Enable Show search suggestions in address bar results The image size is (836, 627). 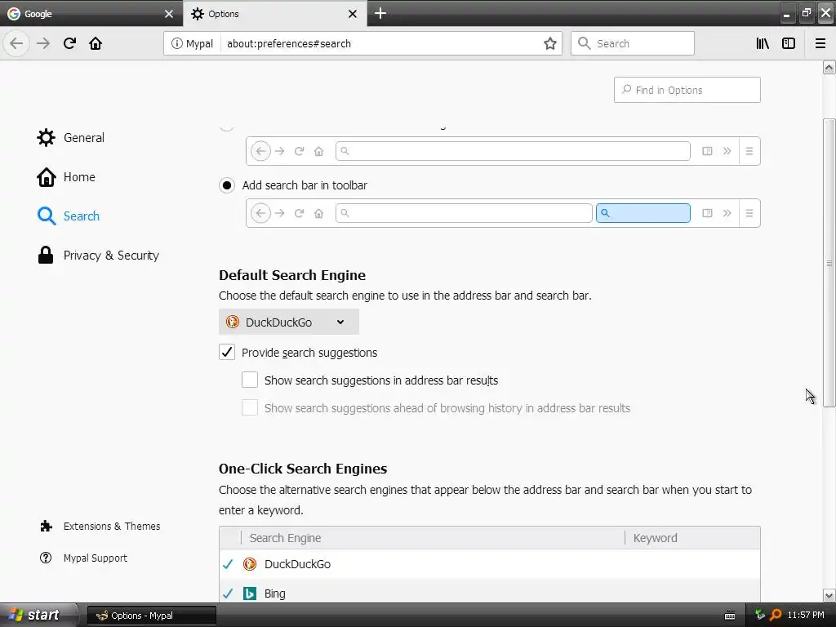coord(250,380)
